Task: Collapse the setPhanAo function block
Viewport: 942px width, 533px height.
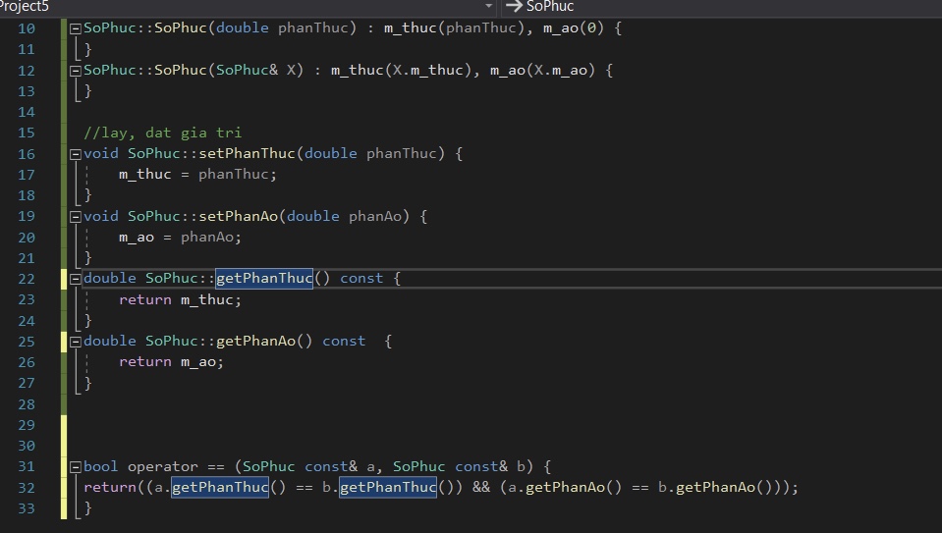Action: (x=76, y=216)
